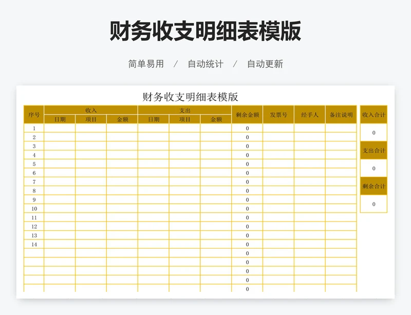This screenshot has width=411, height=315.
Task: Click the subtitle text 简单易用
Action: coord(146,64)
